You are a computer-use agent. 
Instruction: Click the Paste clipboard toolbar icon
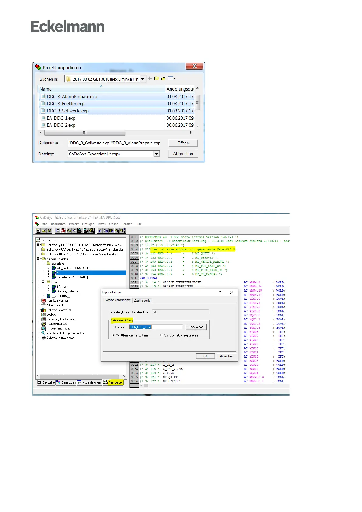(x=111, y=231)
